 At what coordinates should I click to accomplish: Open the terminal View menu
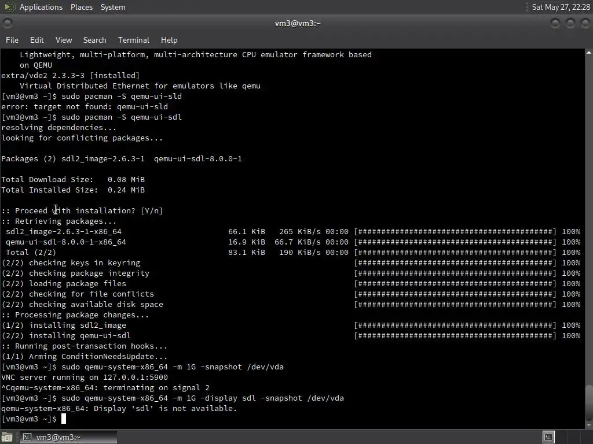(64, 40)
